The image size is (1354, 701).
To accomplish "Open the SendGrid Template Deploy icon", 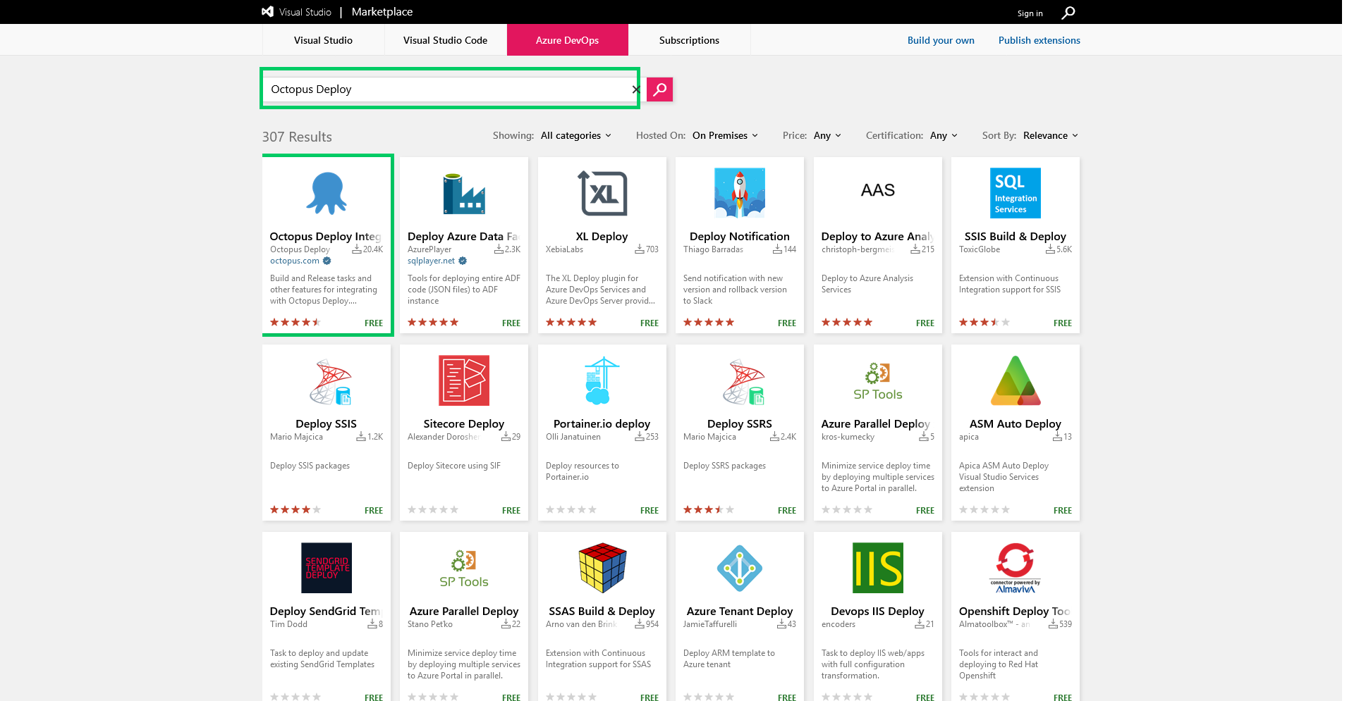I will point(327,568).
